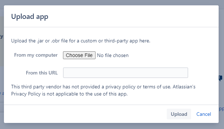The height and width of the screenshot is (129, 224).
Task: Click the 'From this URL' label
Action: pyautogui.click(x=42, y=73)
